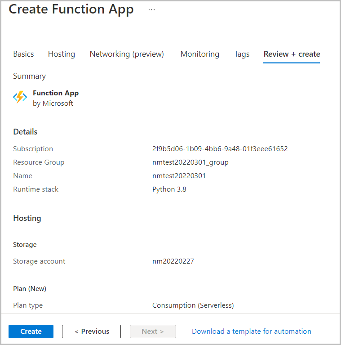This screenshot has height=345, width=341.
Task: Open the Networking (preview) tab
Action: (127, 54)
